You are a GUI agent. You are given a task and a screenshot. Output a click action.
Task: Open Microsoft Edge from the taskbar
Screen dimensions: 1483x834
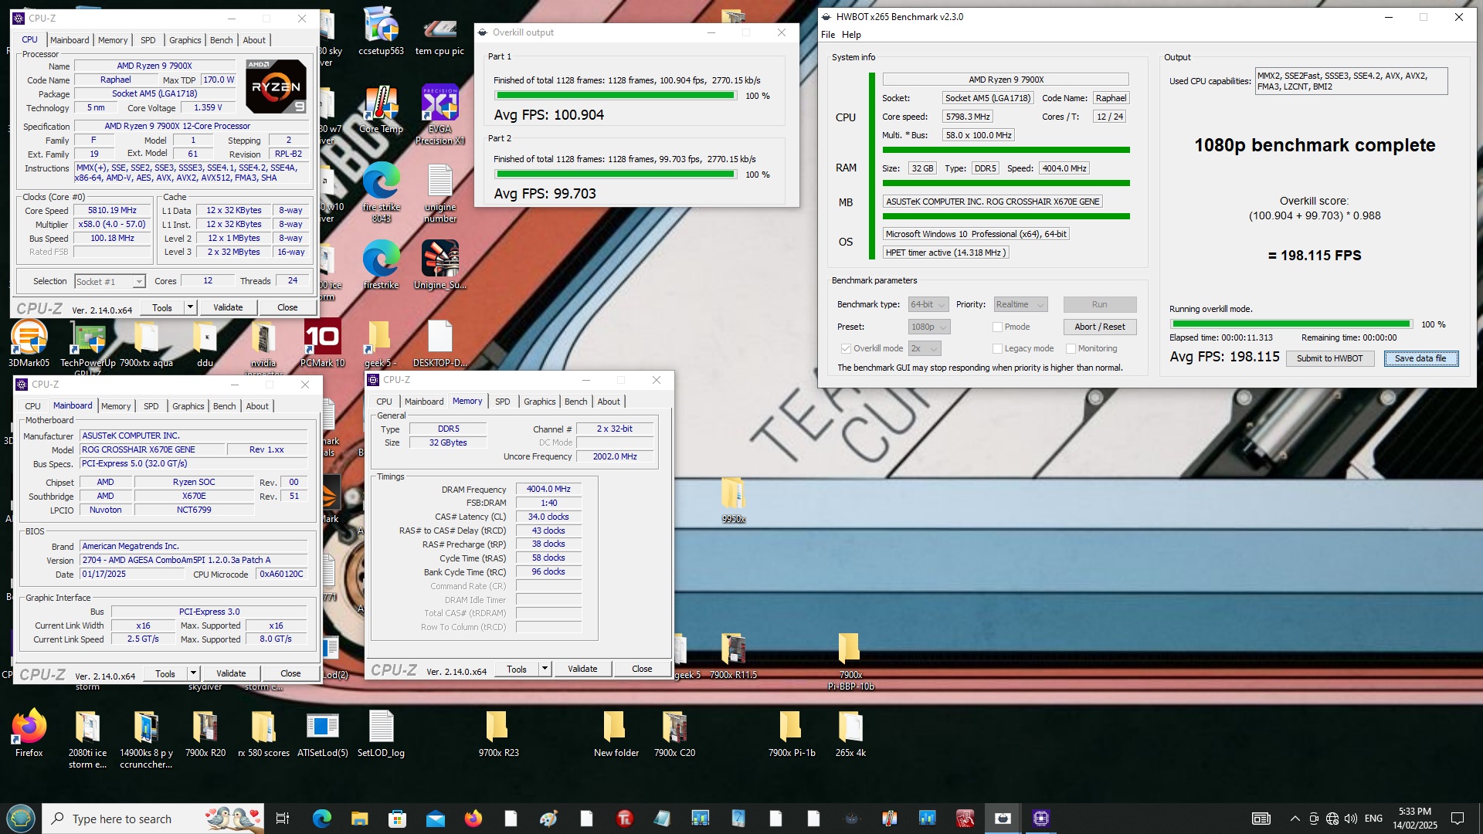point(322,819)
